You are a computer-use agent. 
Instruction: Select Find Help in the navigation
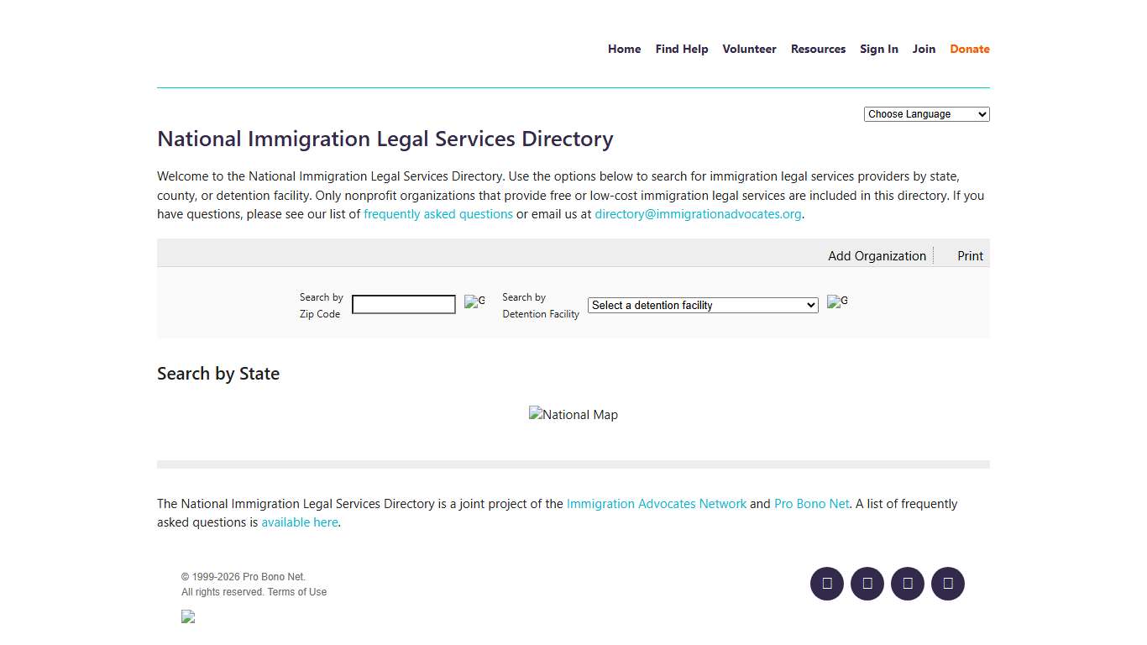[681, 49]
